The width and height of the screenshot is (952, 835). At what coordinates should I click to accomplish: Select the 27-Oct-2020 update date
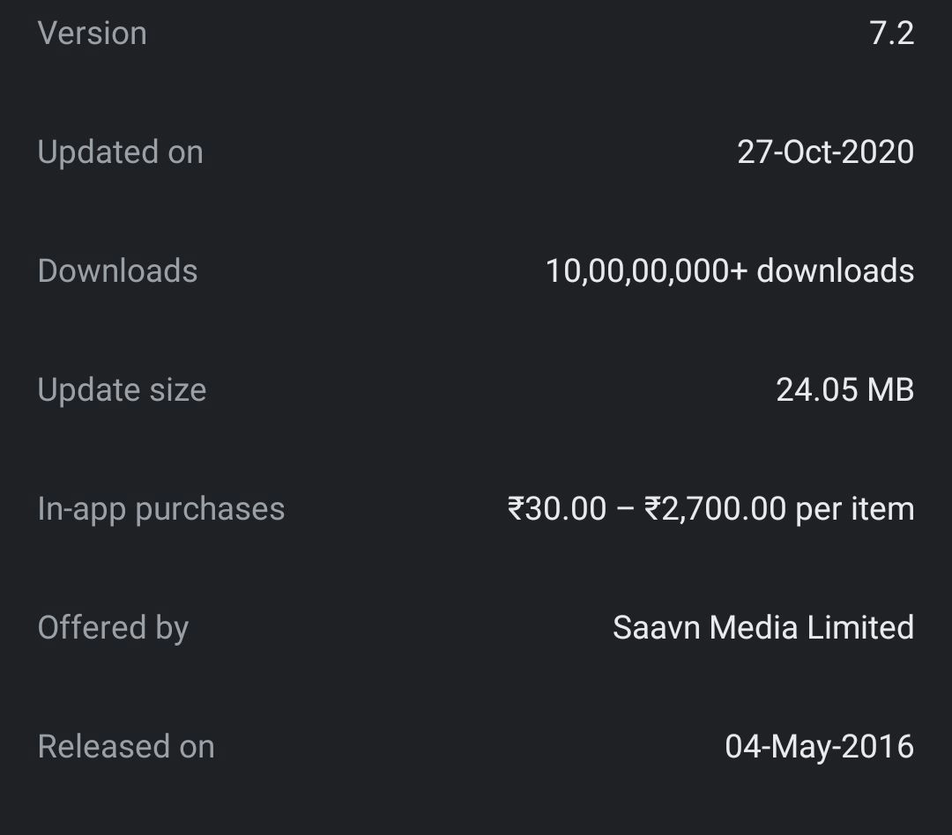point(825,152)
